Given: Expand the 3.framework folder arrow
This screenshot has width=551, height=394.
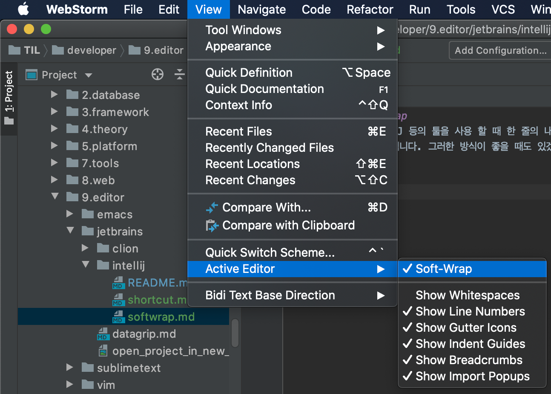Looking at the screenshot, I should [x=54, y=112].
